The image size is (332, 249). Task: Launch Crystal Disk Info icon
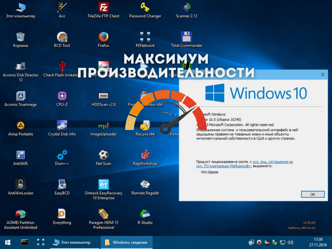pos(62,128)
